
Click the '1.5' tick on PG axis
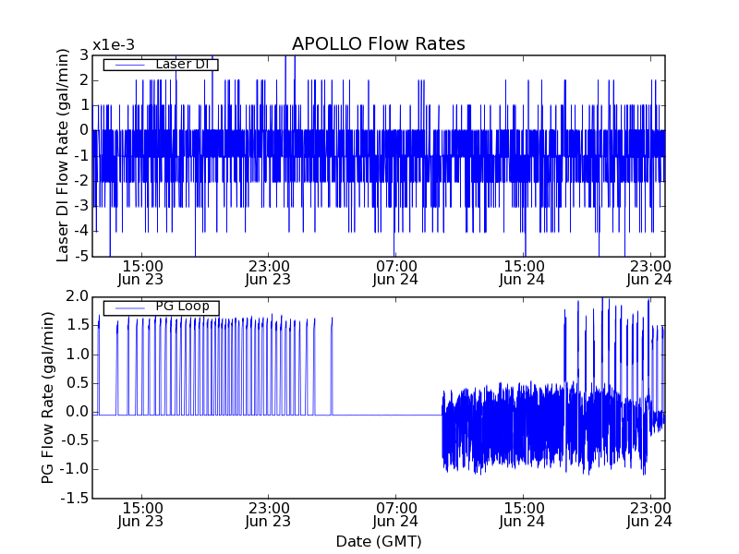tap(78, 326)
